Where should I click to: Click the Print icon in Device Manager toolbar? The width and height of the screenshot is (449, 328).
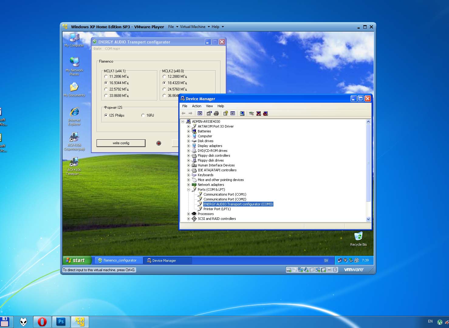tap(216, 113)
